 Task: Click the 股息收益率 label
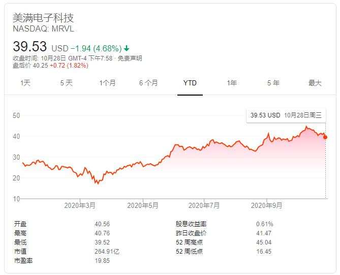191,224
